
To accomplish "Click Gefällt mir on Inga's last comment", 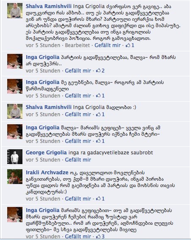I will [x=78, y=237].
